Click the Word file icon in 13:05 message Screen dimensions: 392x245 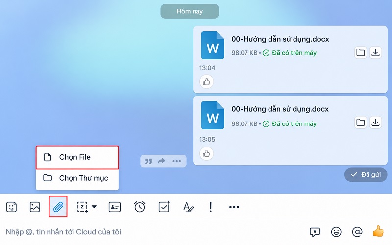tap(213, 115)
